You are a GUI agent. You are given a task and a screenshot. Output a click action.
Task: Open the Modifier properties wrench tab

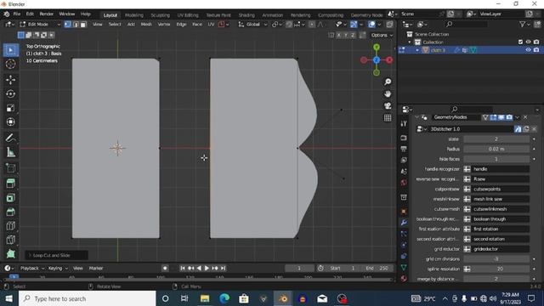click(x=404, y=222)
